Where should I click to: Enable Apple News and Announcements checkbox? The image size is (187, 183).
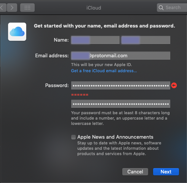pyautogui.click(x=74, y=137)
